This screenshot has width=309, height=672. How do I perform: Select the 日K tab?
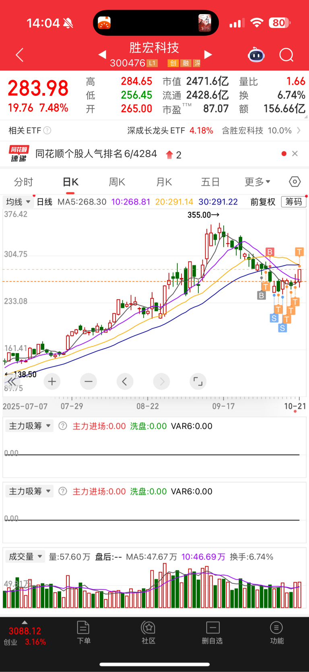pyautogui.click(x=70, y=182)
